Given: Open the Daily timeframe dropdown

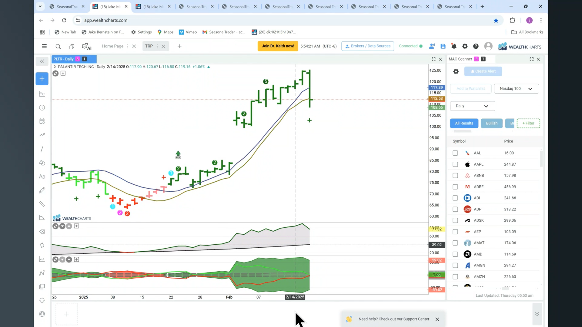Looking at the screenshot, I should pos(472,106).
